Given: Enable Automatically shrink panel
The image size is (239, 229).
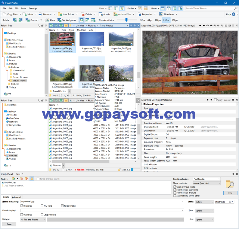Looking at the screenshot, I should (x=175, y=196).
